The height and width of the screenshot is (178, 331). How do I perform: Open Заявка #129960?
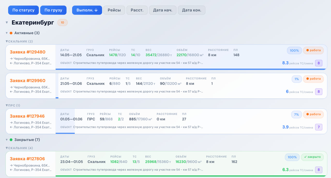click(28, 80)
